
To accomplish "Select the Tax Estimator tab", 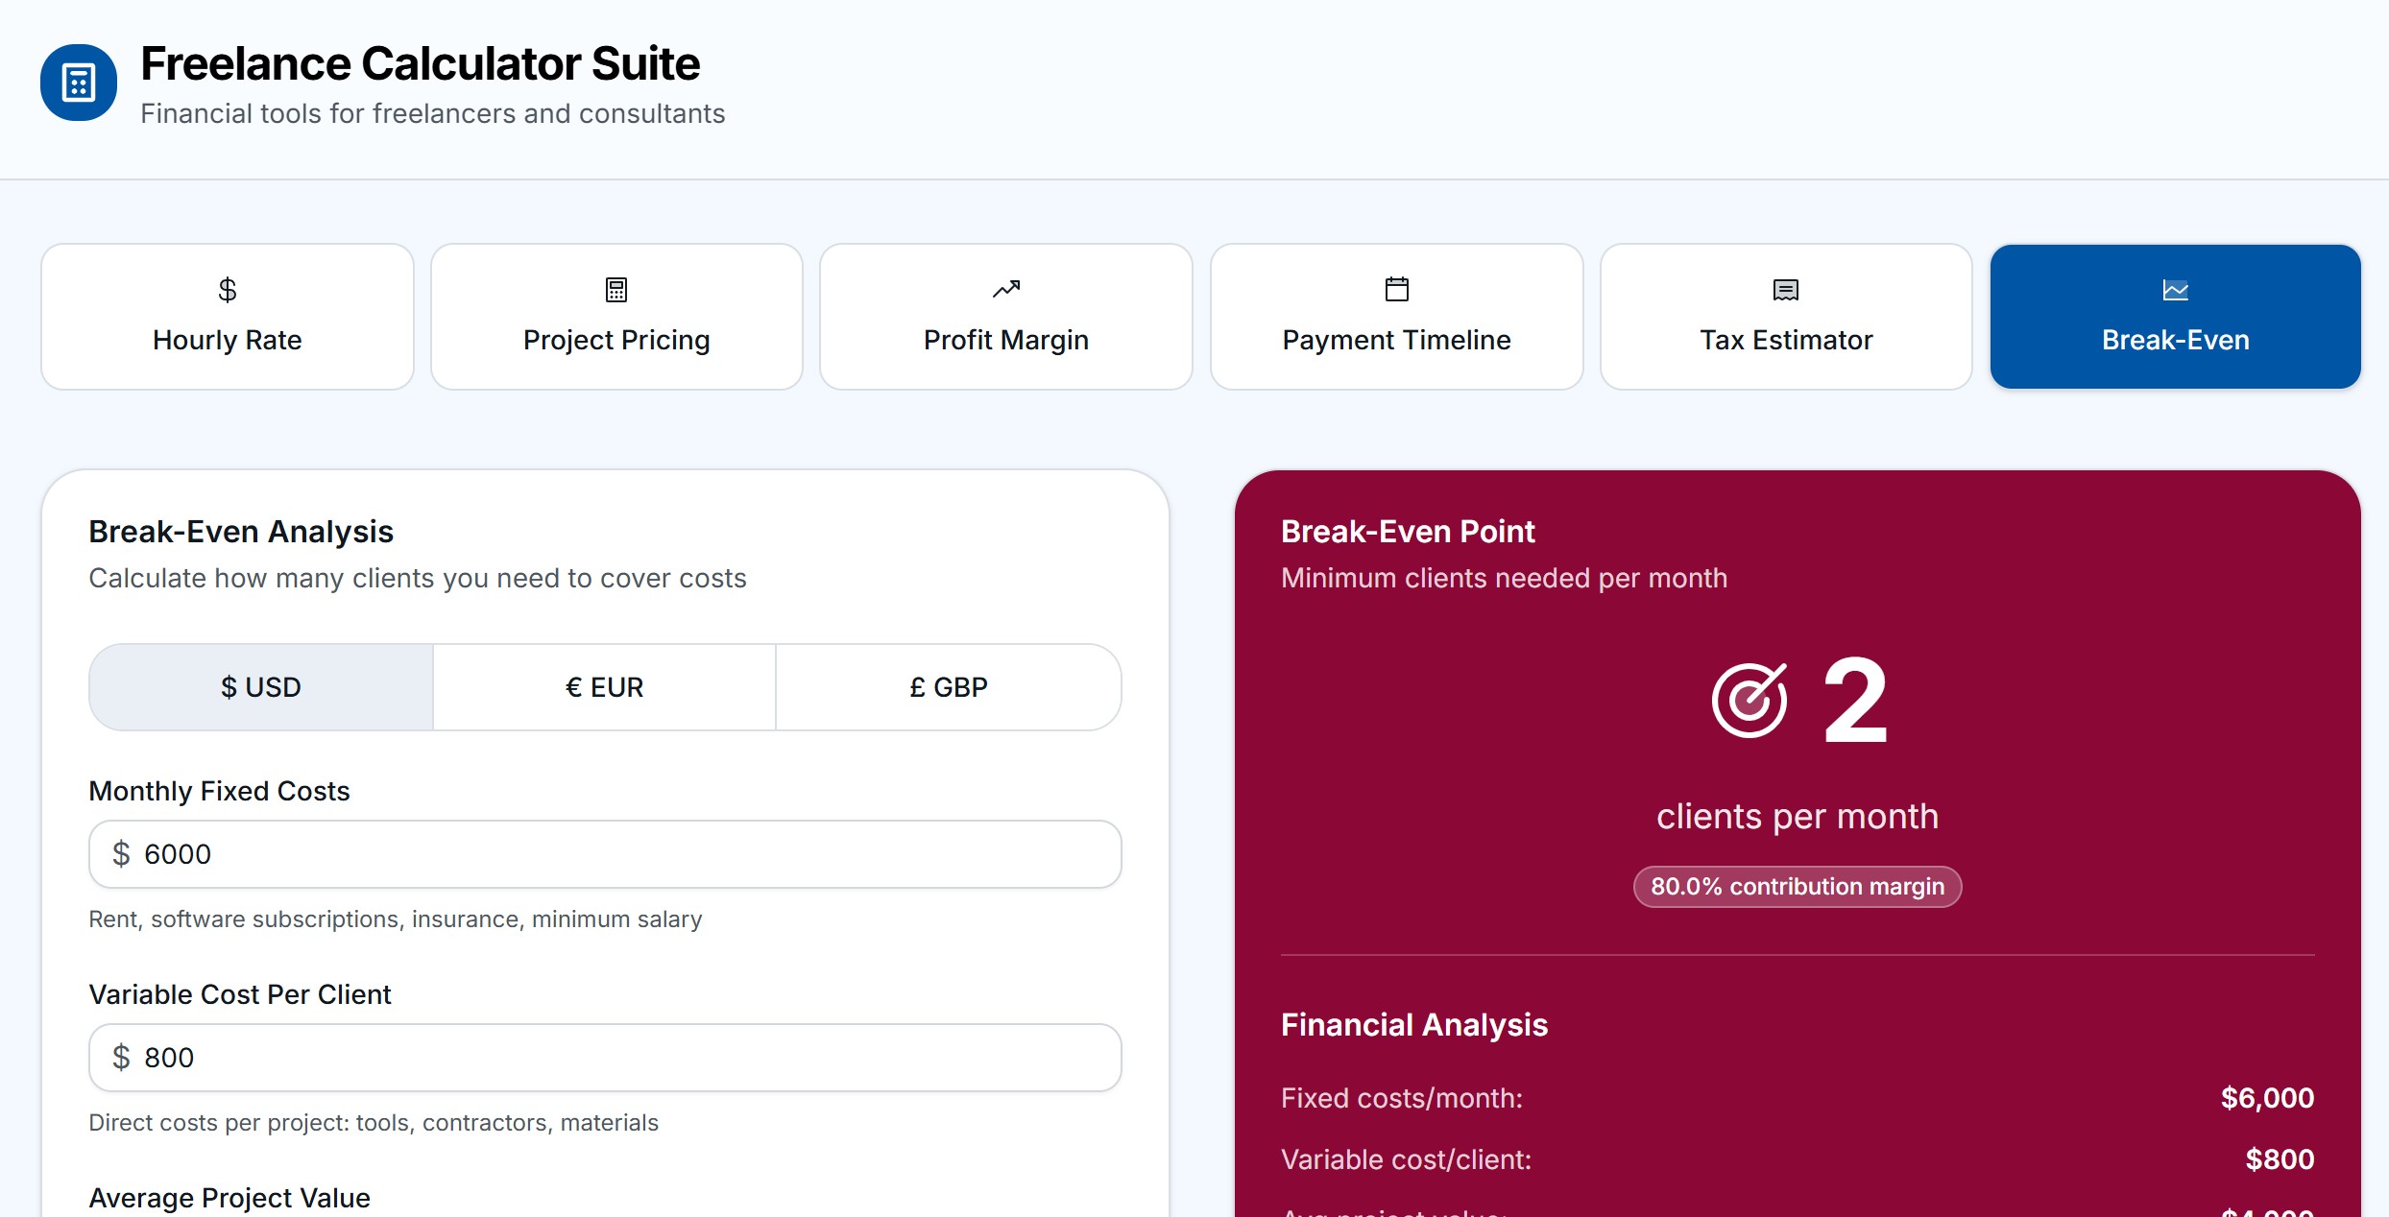I will (1786, 318).
